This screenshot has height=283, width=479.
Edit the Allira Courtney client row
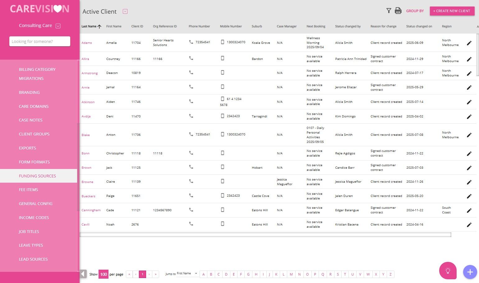(x=469, y=59)
